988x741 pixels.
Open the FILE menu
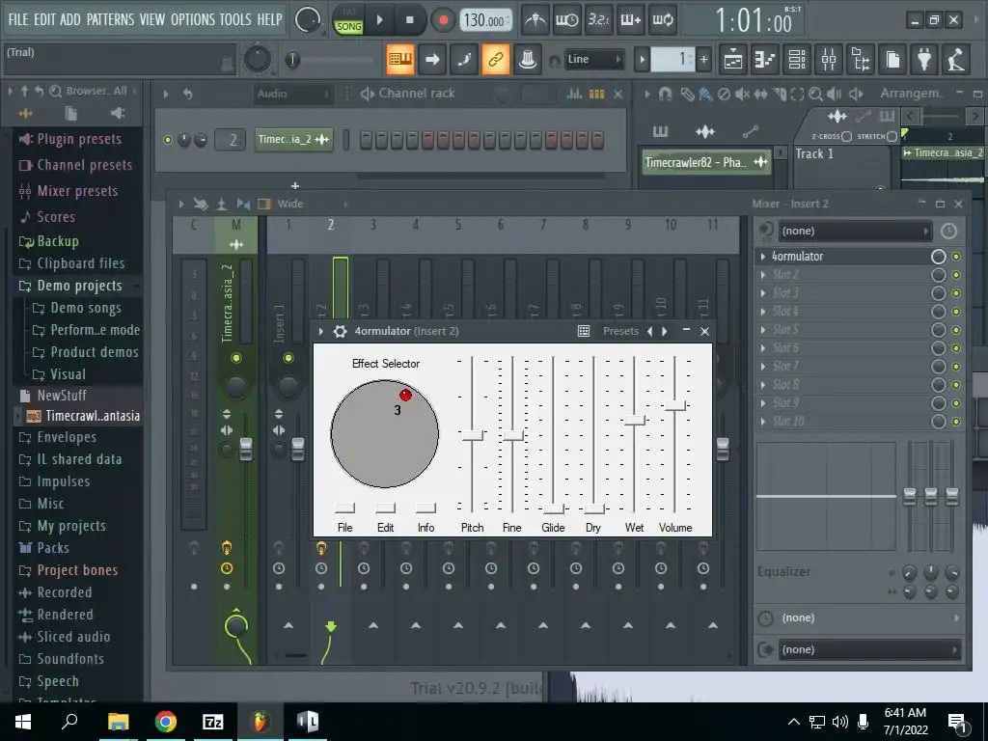[x=17, y=19]
